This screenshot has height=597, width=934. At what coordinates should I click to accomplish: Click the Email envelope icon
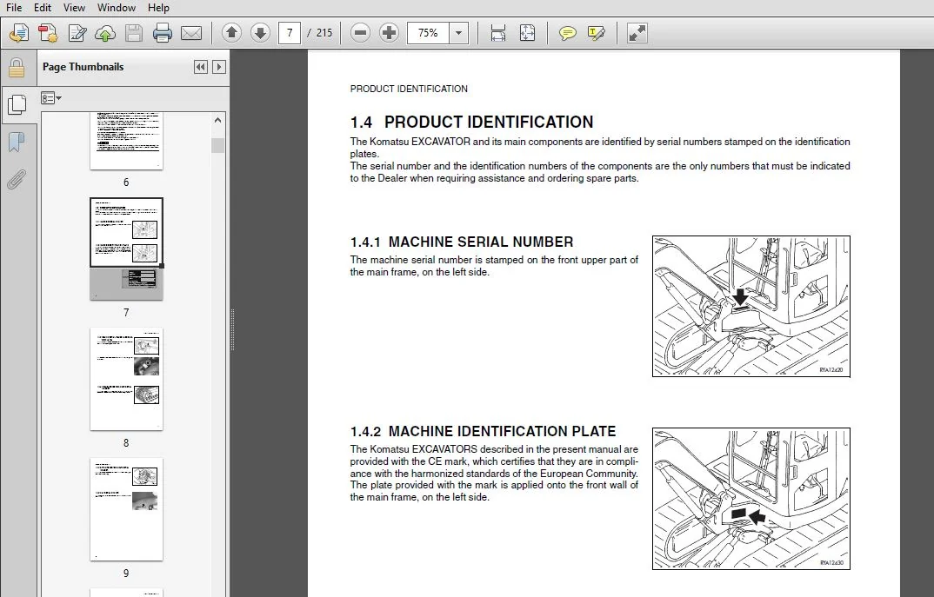(x=191, y=33)
